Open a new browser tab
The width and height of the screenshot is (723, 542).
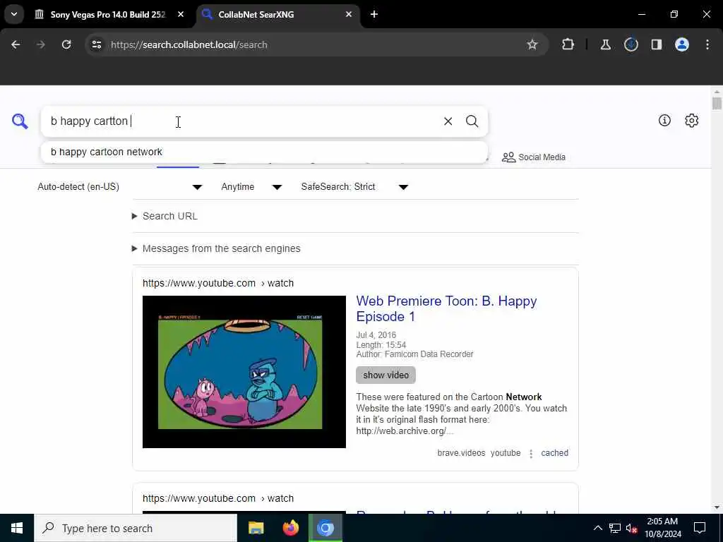[x=374, y=14]
